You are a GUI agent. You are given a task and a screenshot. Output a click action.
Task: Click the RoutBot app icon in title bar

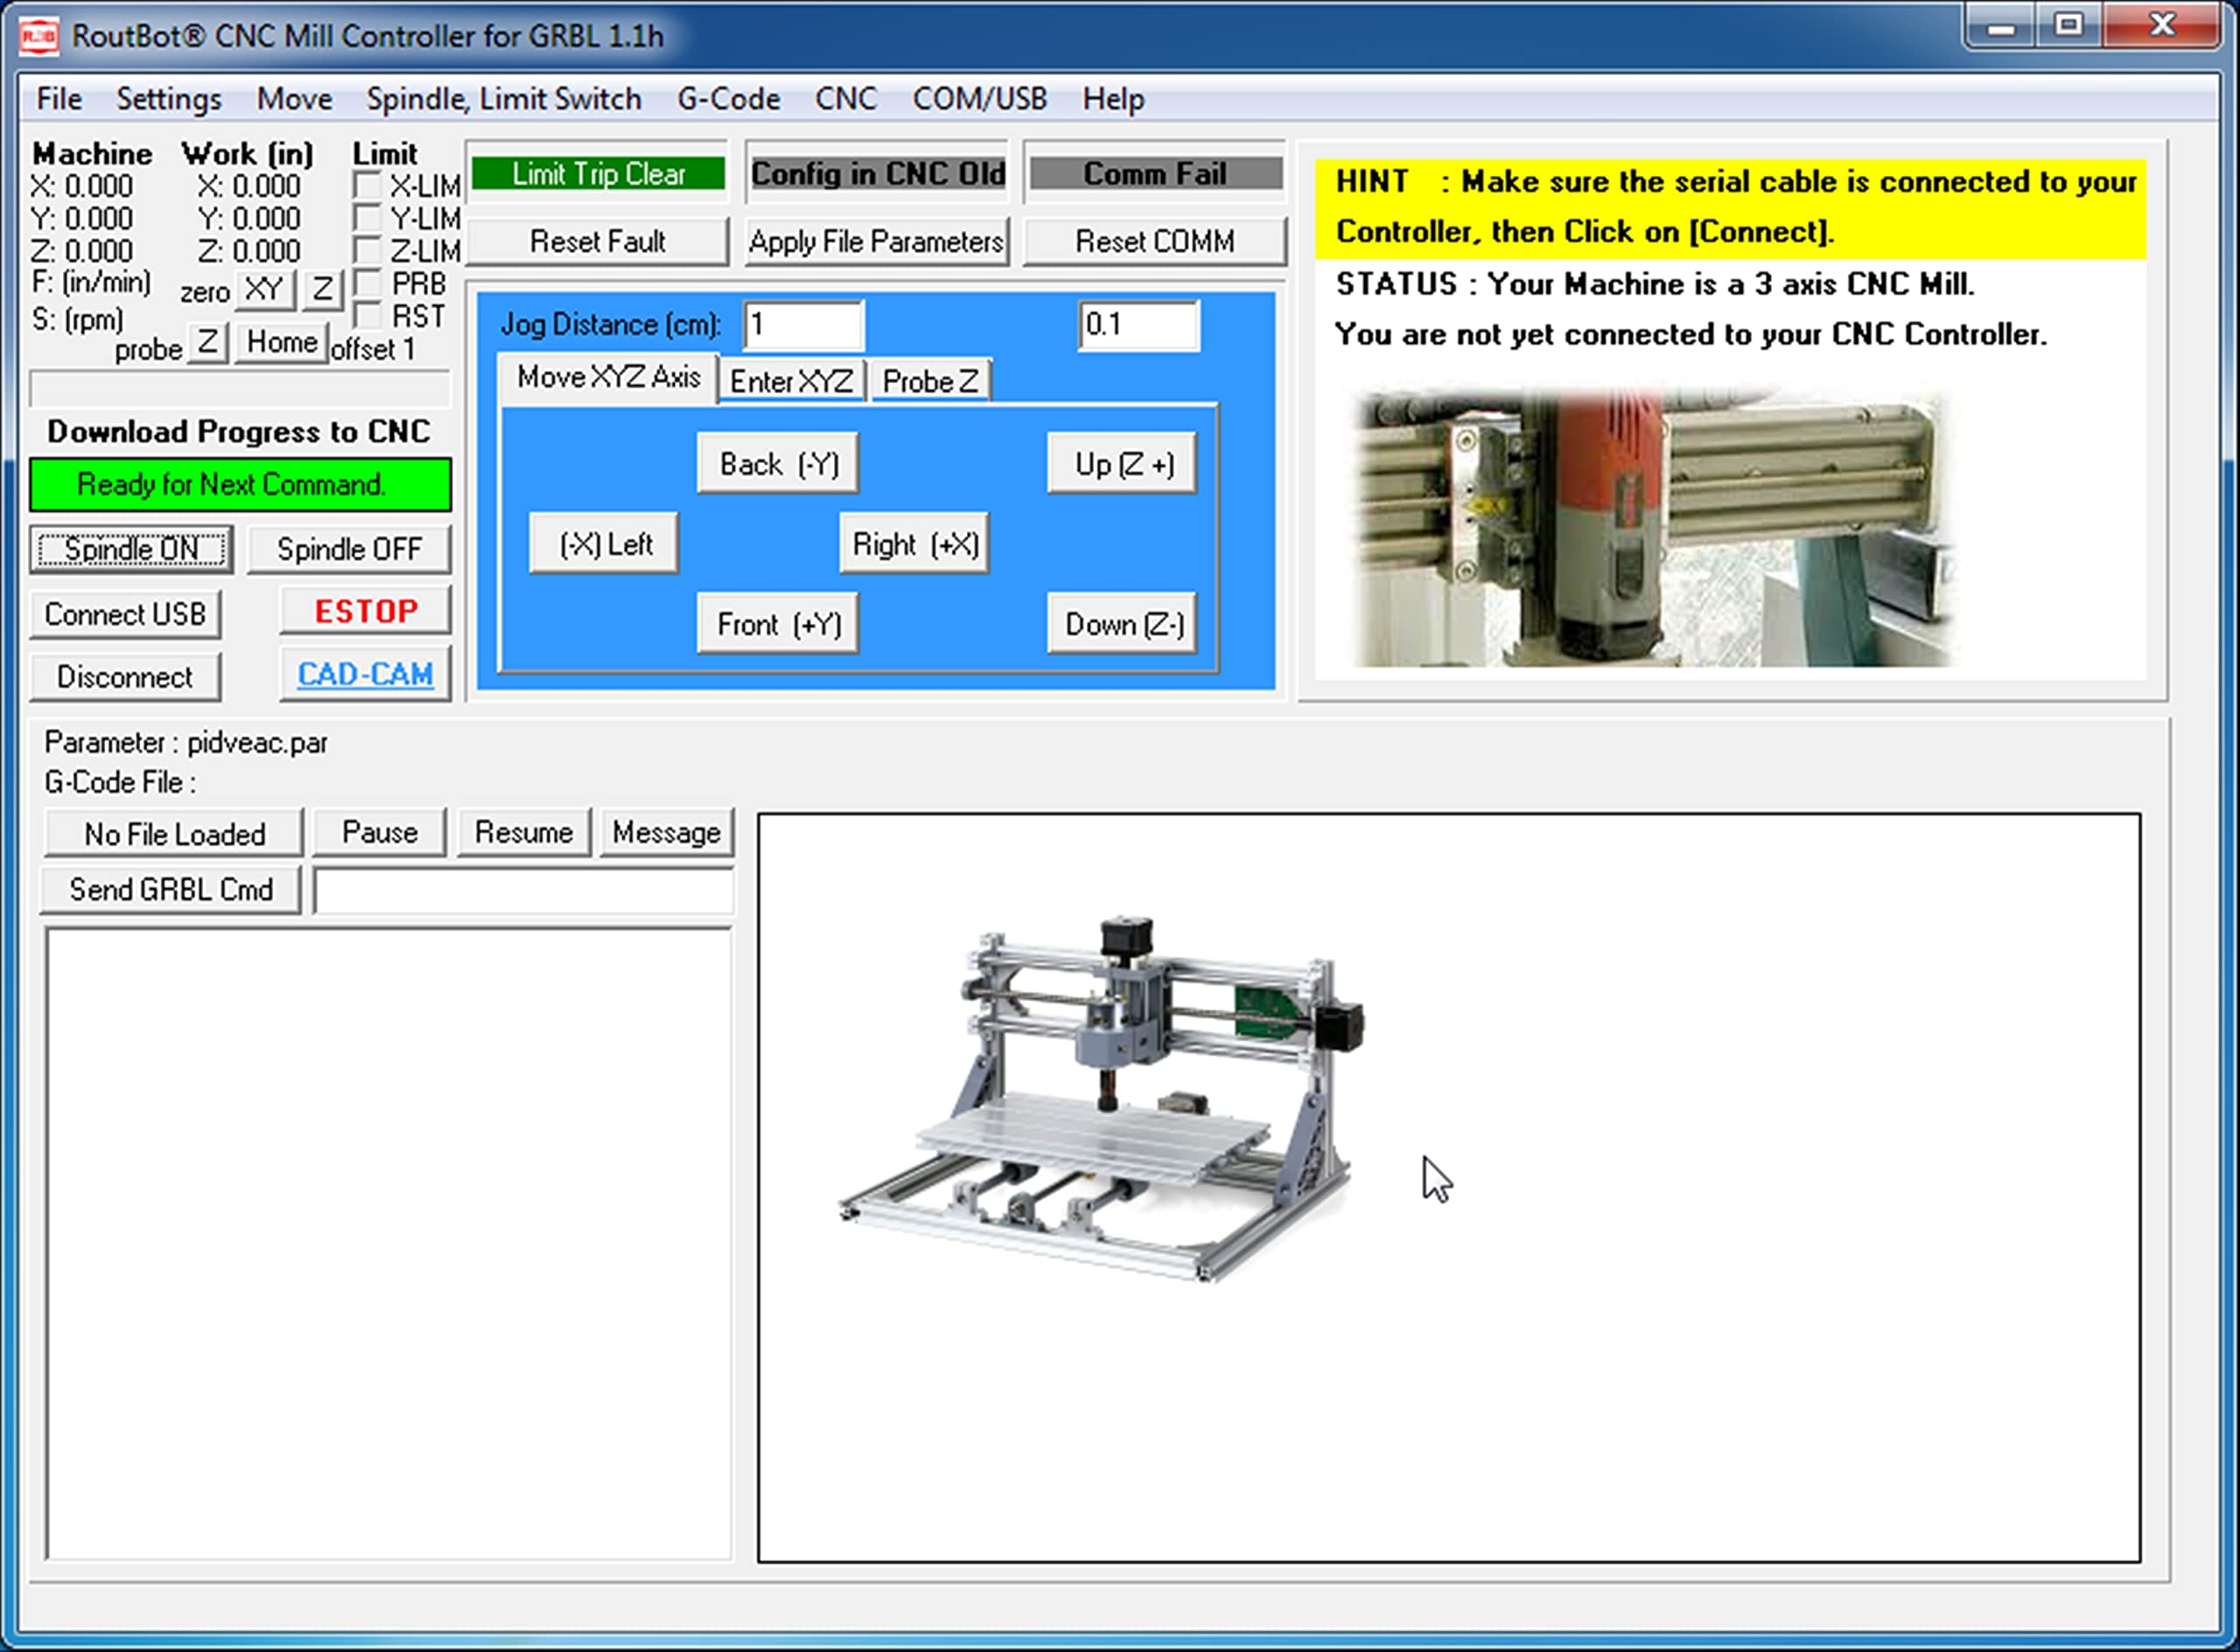[x=39, y=36]
